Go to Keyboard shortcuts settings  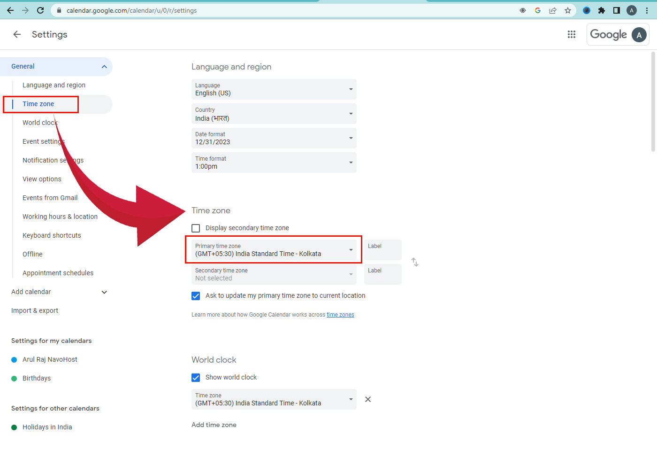point(52,235)
